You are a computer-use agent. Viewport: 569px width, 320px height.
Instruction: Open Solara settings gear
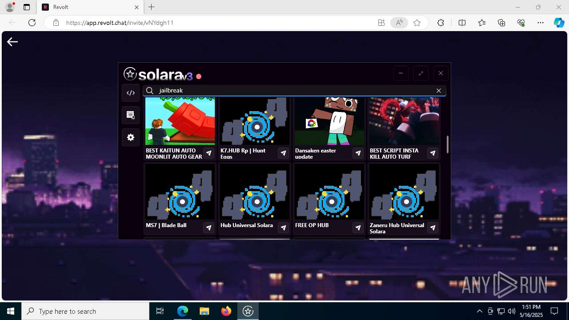[x=131, y=137]
